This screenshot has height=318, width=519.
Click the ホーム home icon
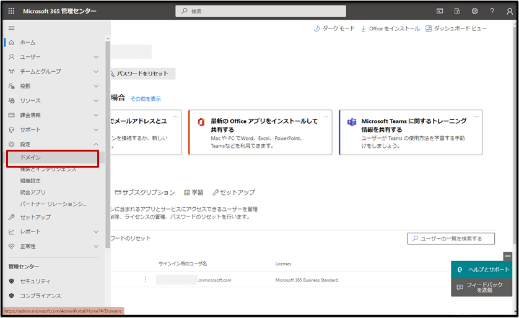point(12,42)
